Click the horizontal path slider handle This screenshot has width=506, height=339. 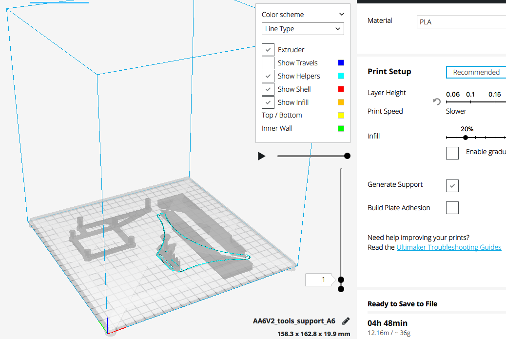tap(347, 156)
